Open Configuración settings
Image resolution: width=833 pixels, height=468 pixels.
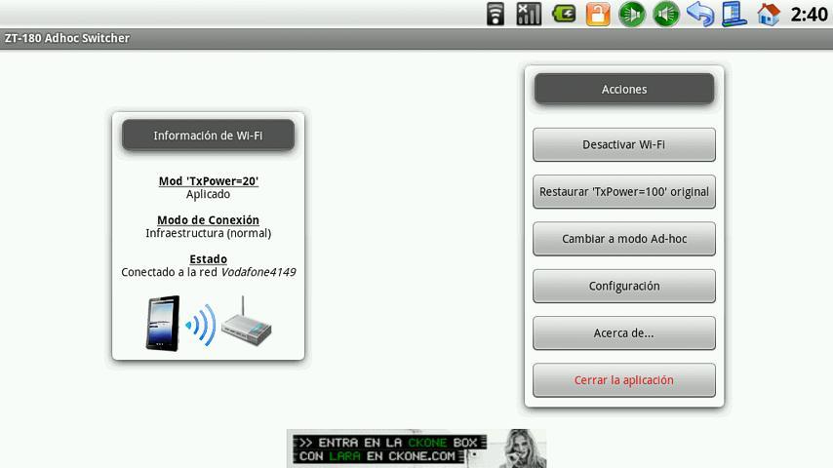pyautogui.click(x=624, y=286)
